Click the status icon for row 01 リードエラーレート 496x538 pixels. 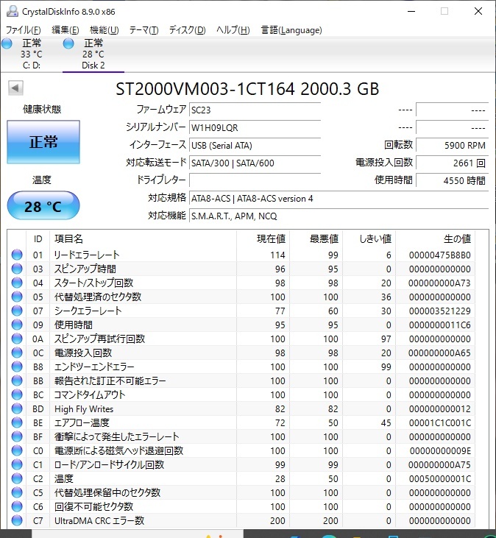tap(17, 255)
